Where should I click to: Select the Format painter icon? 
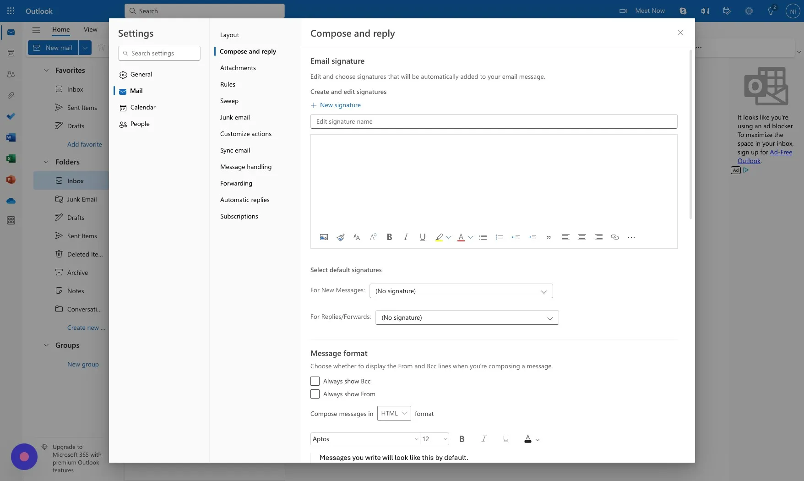pyautogui.click(x=340, y=237)
